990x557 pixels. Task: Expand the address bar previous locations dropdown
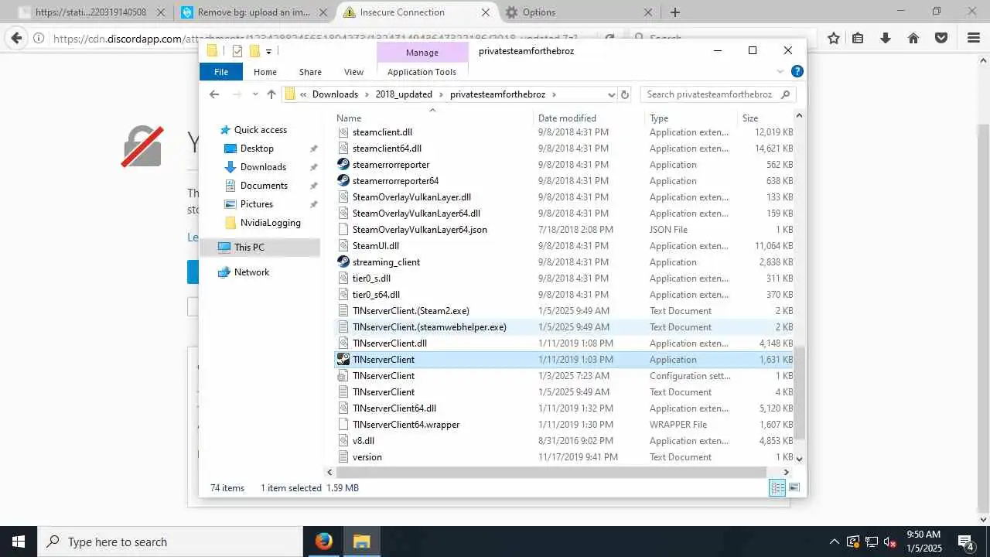(x=612, y=94)
